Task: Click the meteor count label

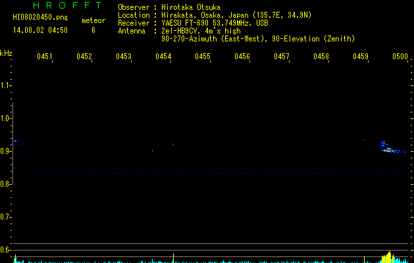Action: click(93, 20)
